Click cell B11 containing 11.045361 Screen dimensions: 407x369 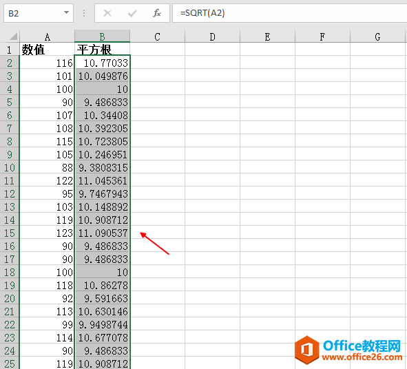click(x=103, y=180)
